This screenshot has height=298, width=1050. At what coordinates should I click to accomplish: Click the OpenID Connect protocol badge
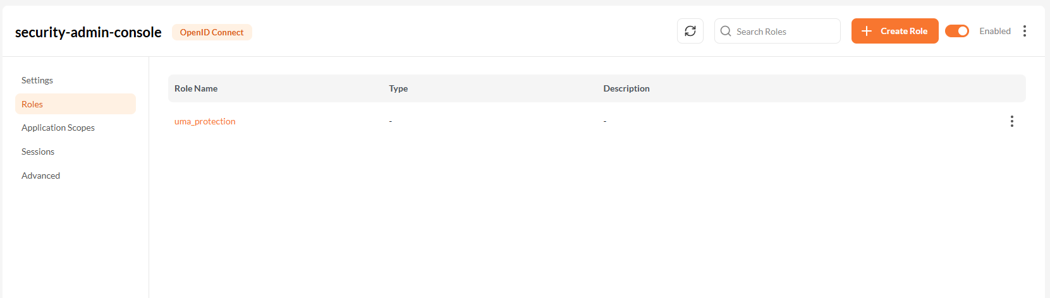point(212,32)
